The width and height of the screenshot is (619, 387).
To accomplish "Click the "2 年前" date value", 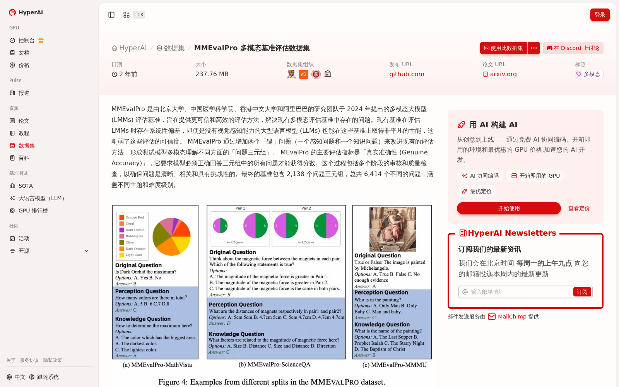I will [x=125, y=74].
